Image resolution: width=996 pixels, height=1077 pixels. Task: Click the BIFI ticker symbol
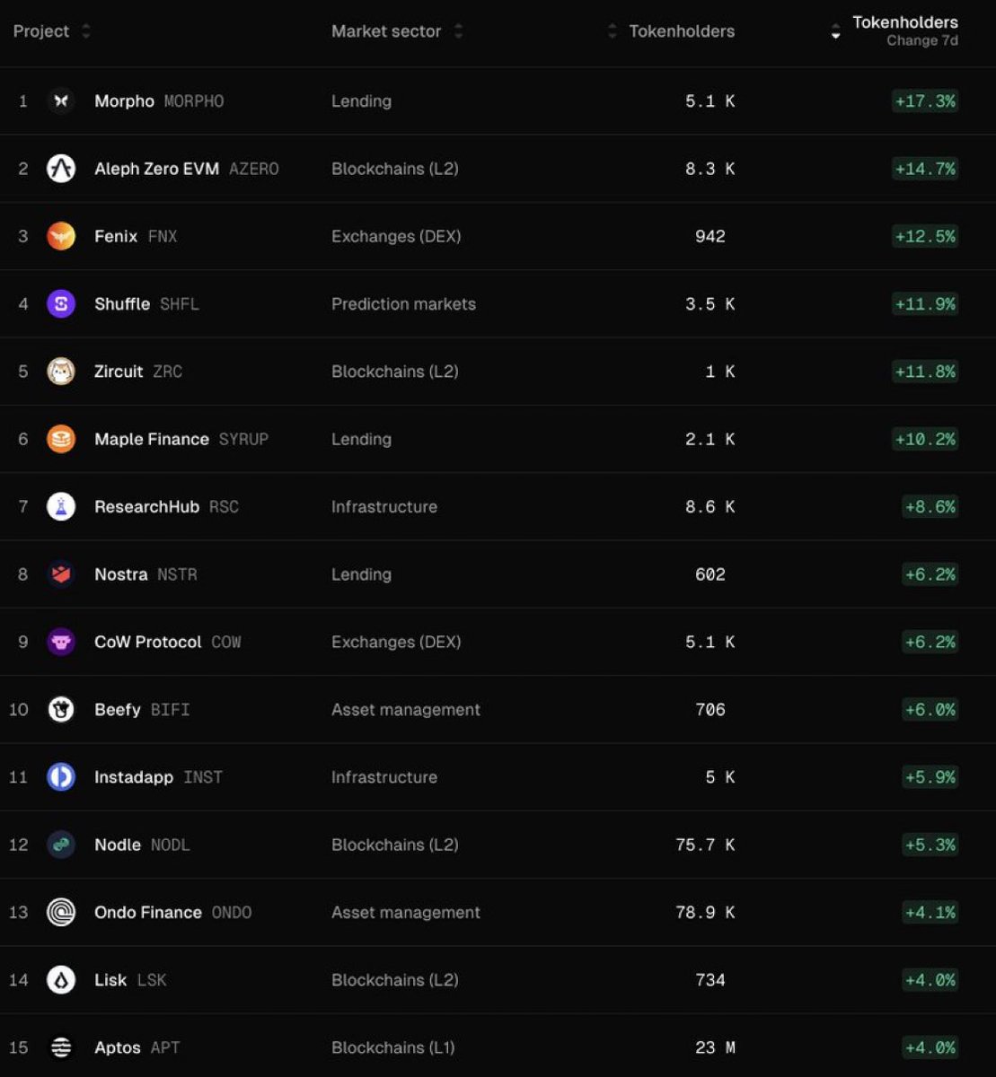pyautogui.click(x=171, y=710)
